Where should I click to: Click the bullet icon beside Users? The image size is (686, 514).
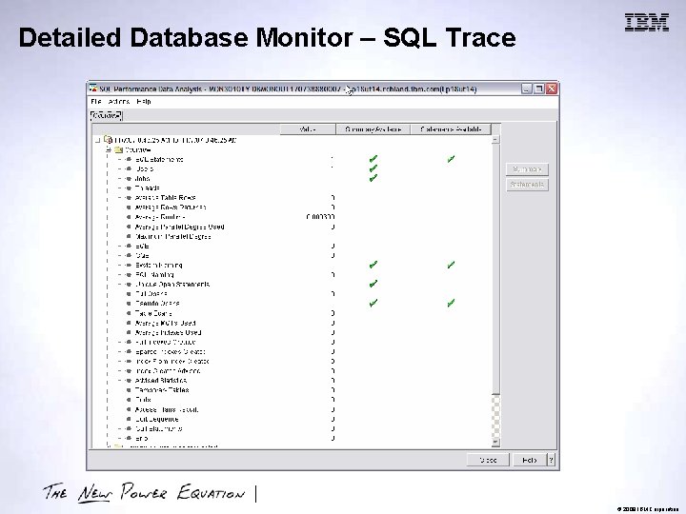(129, 168)
